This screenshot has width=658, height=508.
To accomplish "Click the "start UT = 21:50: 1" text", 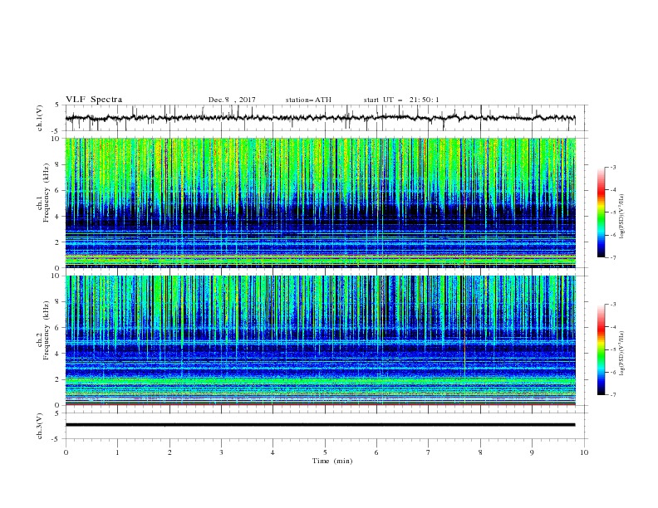I will pos(401,100).
